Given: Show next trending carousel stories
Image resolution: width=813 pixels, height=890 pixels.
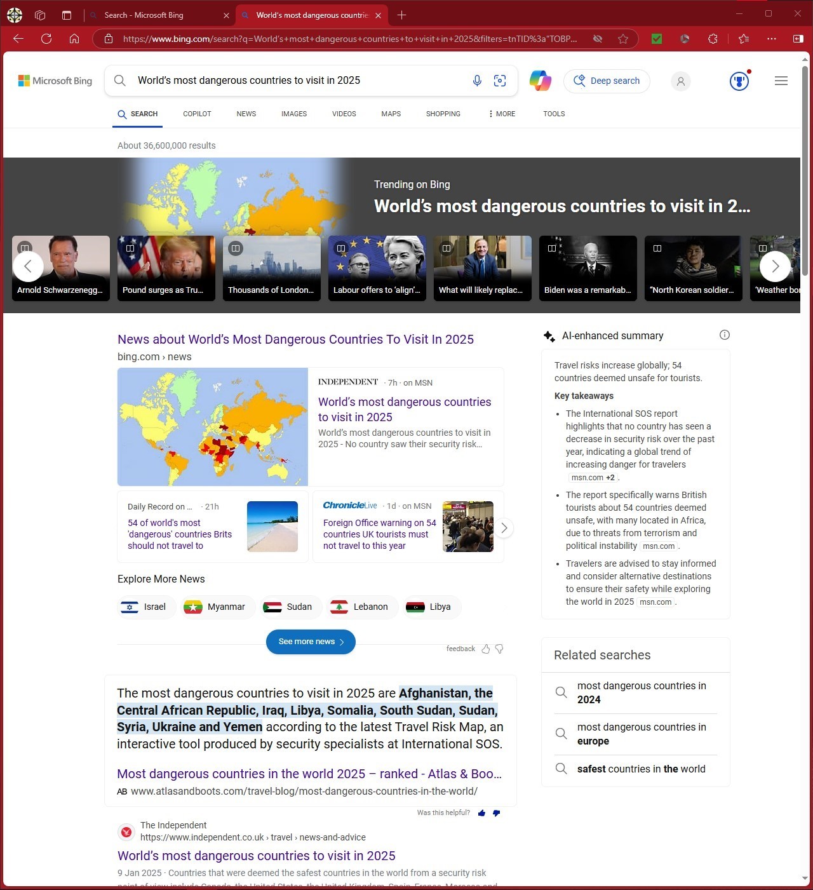Looking at the screenshot, I should pos(775,267).
